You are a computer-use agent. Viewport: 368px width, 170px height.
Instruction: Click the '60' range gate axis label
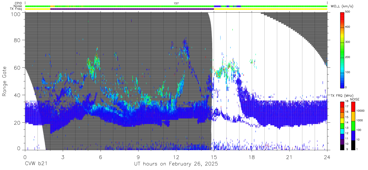coord(17,67)
